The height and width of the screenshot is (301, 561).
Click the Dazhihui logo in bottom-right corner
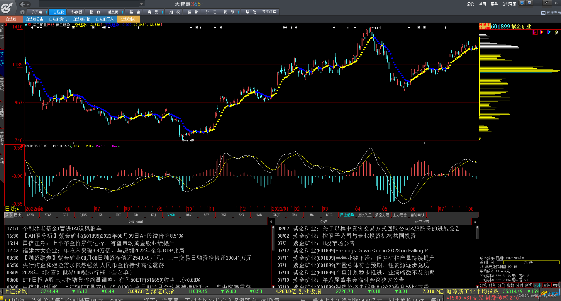549,294
